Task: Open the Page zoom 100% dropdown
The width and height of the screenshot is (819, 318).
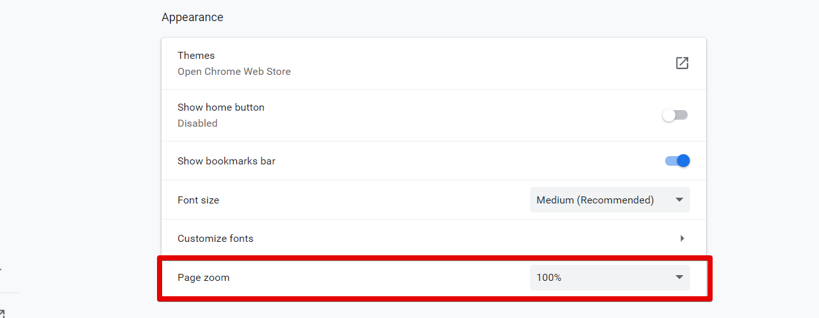Action: 609,278
